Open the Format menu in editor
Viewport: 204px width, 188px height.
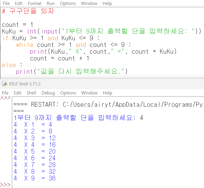tap(34, 3)
